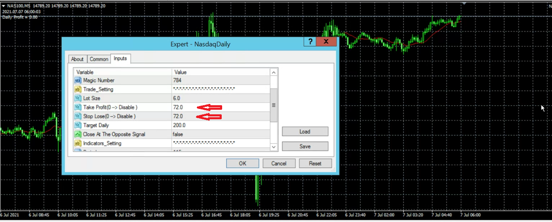Click the OK button
Screen dimensions: 552x222
point(242,163)
